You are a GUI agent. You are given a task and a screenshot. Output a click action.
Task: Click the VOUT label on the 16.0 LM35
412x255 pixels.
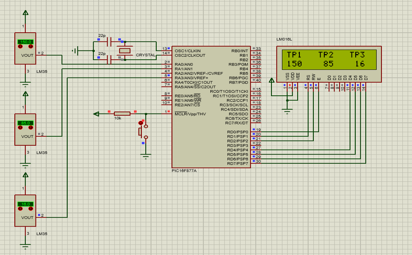(28, 218)
